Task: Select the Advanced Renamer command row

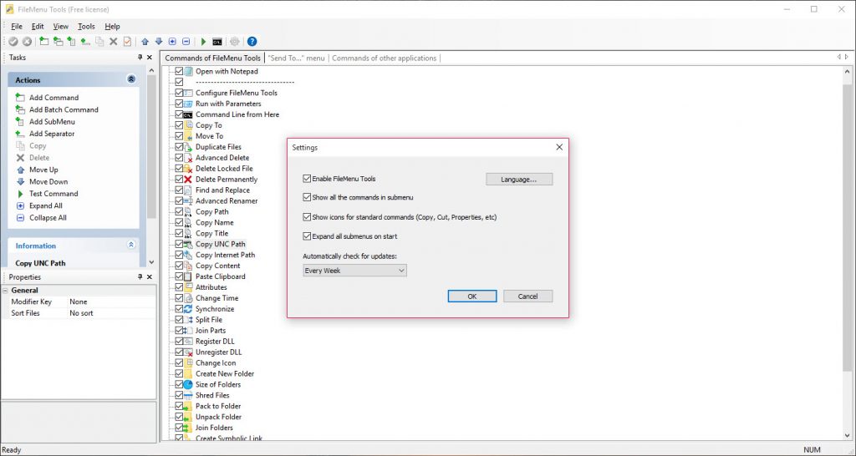Action: (x=227, y=200)
